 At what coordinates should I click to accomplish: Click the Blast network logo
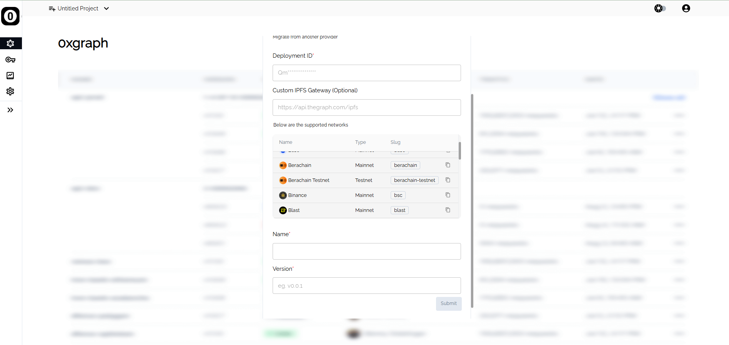click(x=283, y=210)
